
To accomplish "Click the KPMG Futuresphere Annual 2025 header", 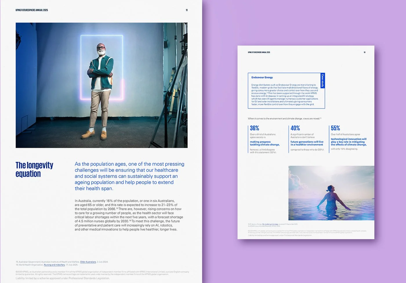I will click(x=32, y=10).
